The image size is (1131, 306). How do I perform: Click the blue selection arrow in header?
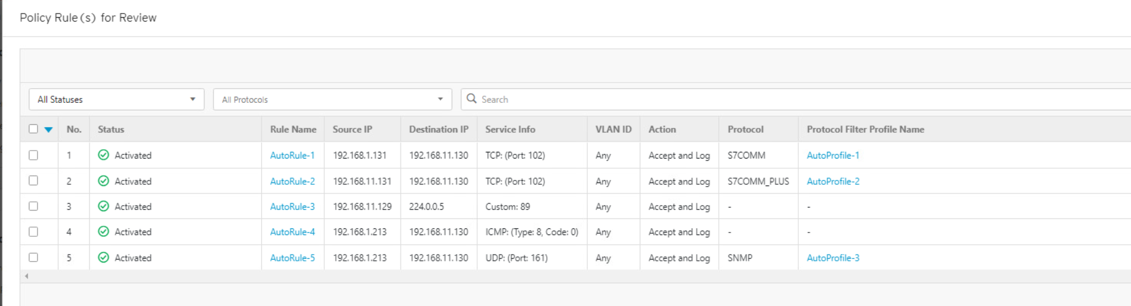tap(48, 130)
